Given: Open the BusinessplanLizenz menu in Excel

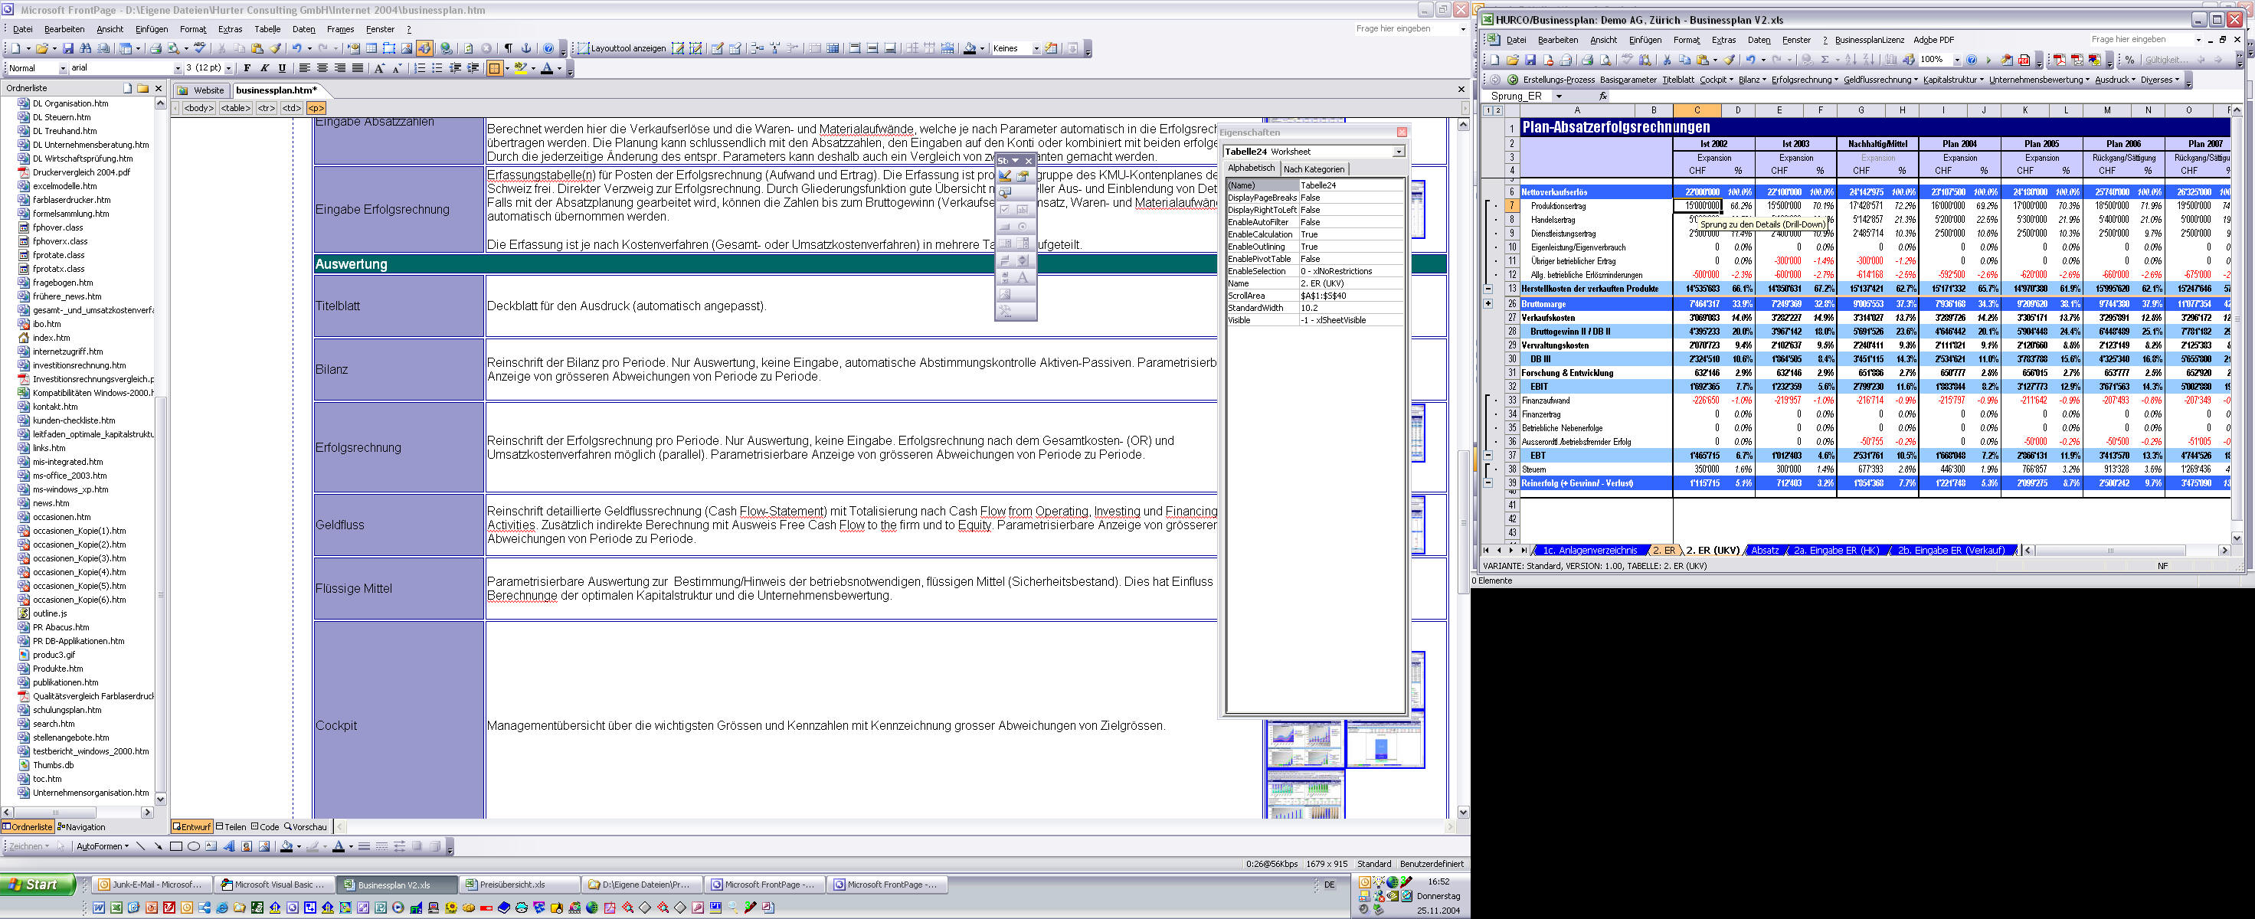Looking at the screenshot, I should (1869, 41).
